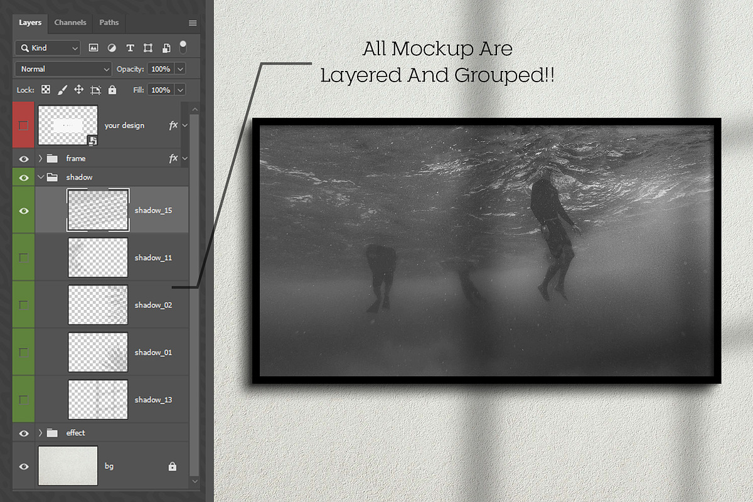Select the bg layer thumbnail
The width and height of the screenshot is (753, 502).
[68, 466]
